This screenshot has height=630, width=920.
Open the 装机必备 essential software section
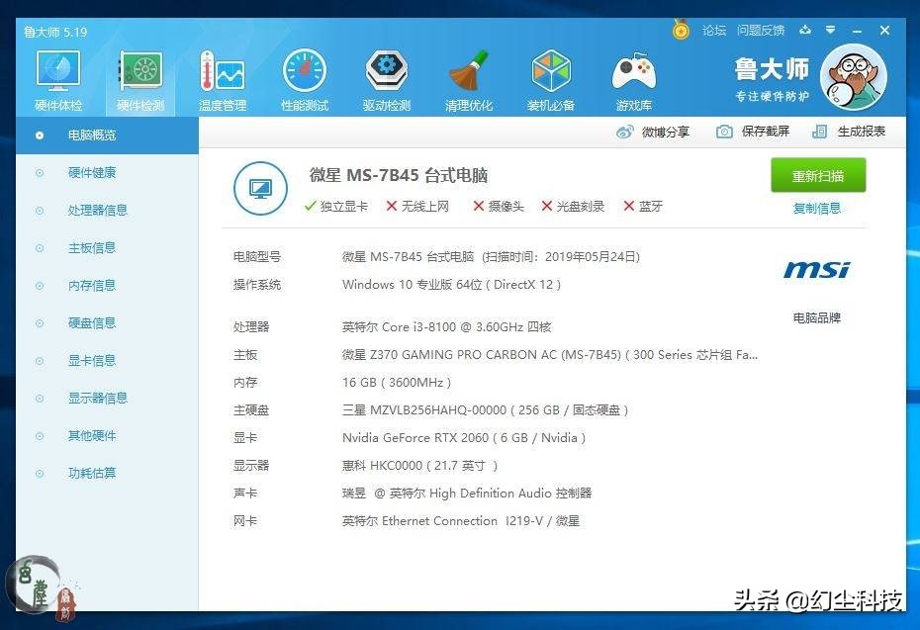[x=550, y=77]
